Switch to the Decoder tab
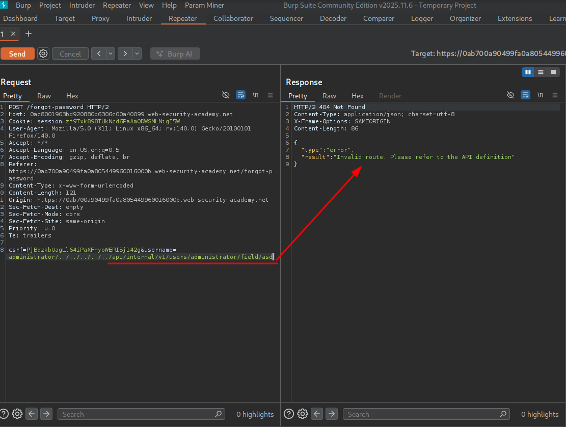This screenshot has width=566, height=427. [x=333, y=18]
